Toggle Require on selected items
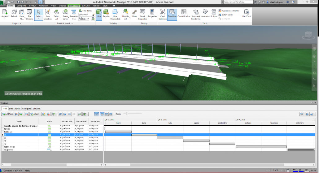 tap(106, 14)
